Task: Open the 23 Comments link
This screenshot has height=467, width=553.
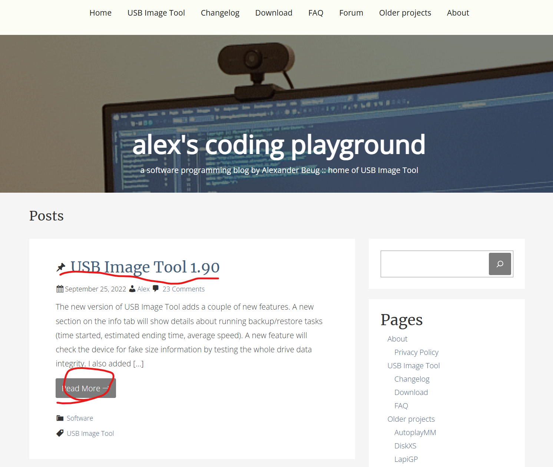Action: [x=183, y=289]
